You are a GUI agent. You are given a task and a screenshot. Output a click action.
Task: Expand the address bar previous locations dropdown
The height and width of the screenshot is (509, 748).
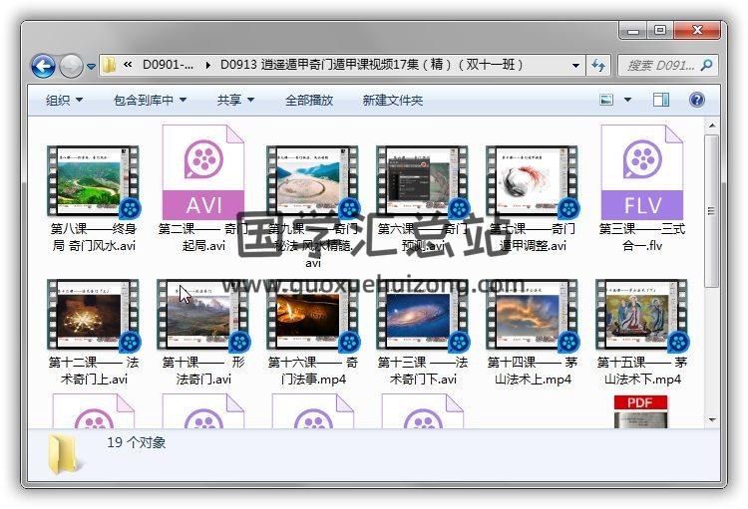click(x=576, y=66)
